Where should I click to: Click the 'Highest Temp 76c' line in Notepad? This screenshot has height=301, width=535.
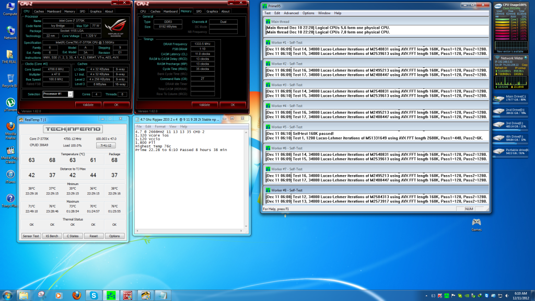[153, 146]
